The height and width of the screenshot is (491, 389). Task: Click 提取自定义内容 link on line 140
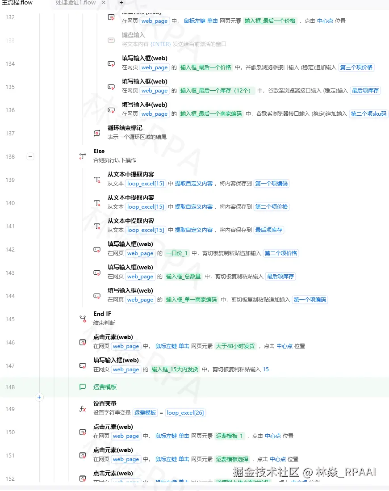point(193,207)
